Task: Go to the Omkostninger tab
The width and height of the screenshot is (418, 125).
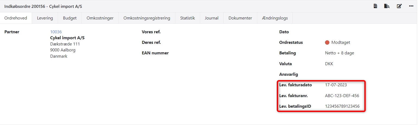Action: tap(100, 18)
